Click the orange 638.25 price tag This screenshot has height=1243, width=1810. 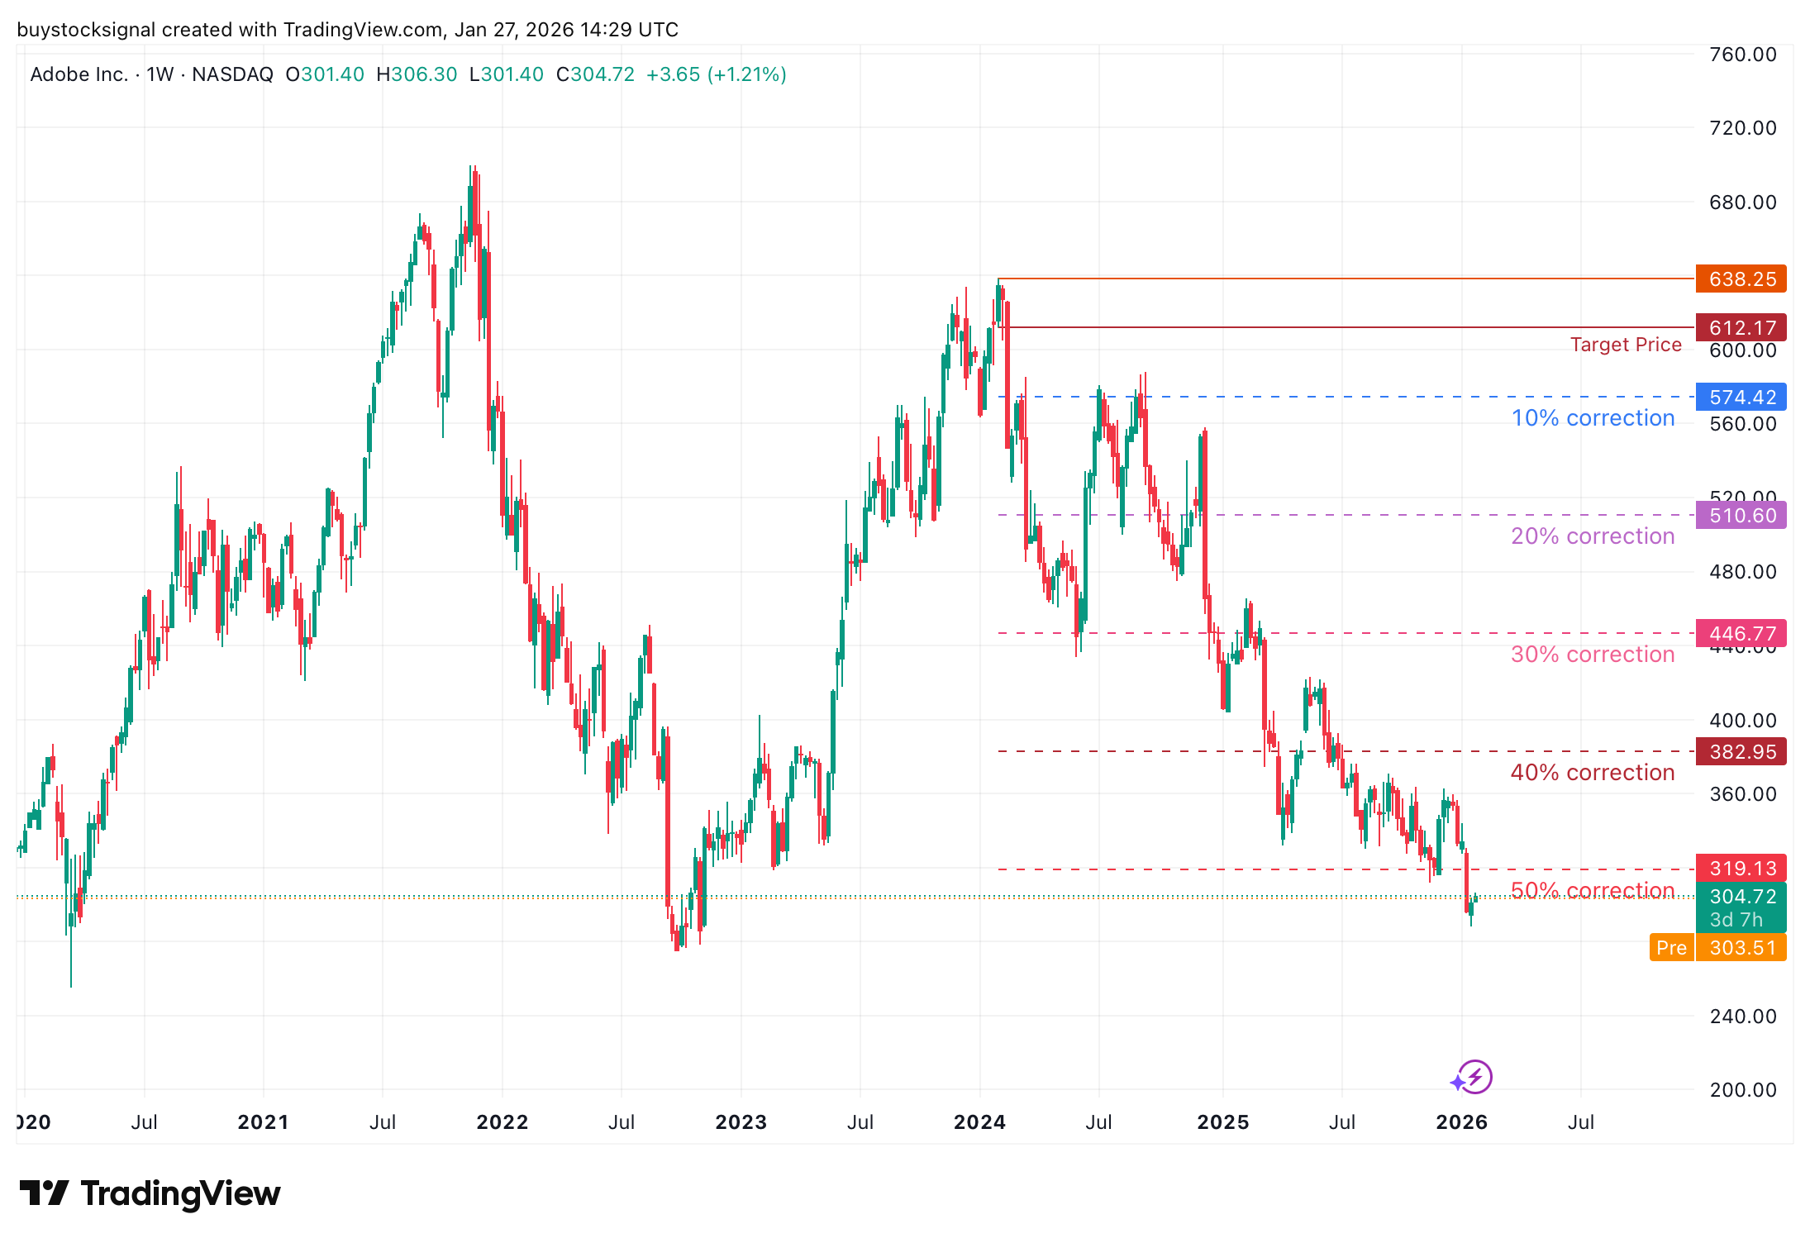click(x=1741, y=279)
